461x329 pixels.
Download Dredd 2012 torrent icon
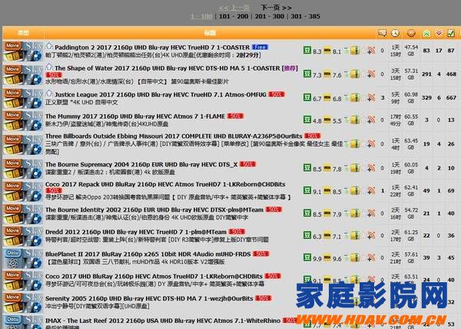[355, 235]
